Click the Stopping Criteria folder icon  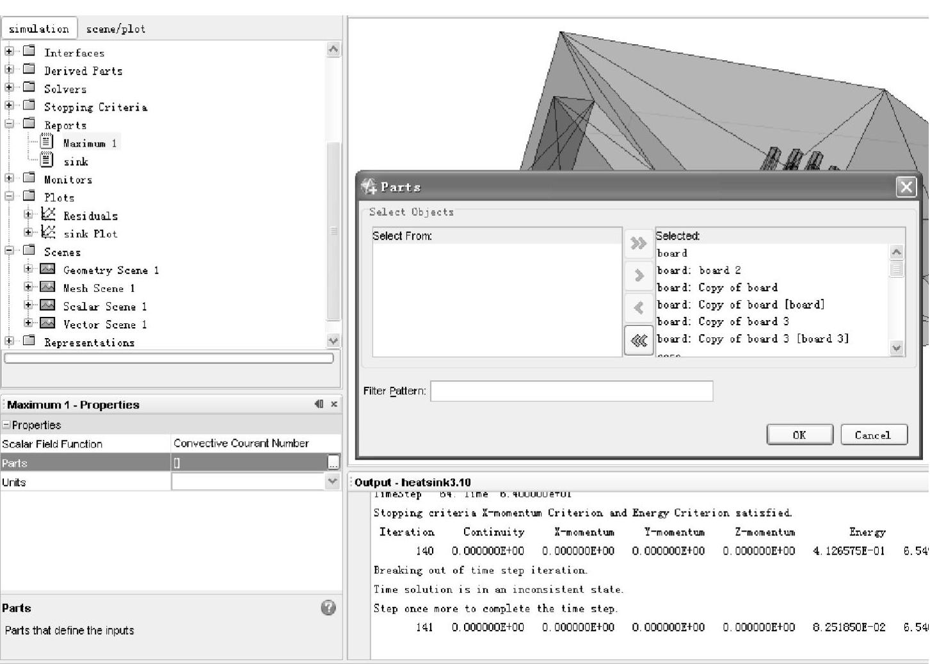(x=29, y=106)
